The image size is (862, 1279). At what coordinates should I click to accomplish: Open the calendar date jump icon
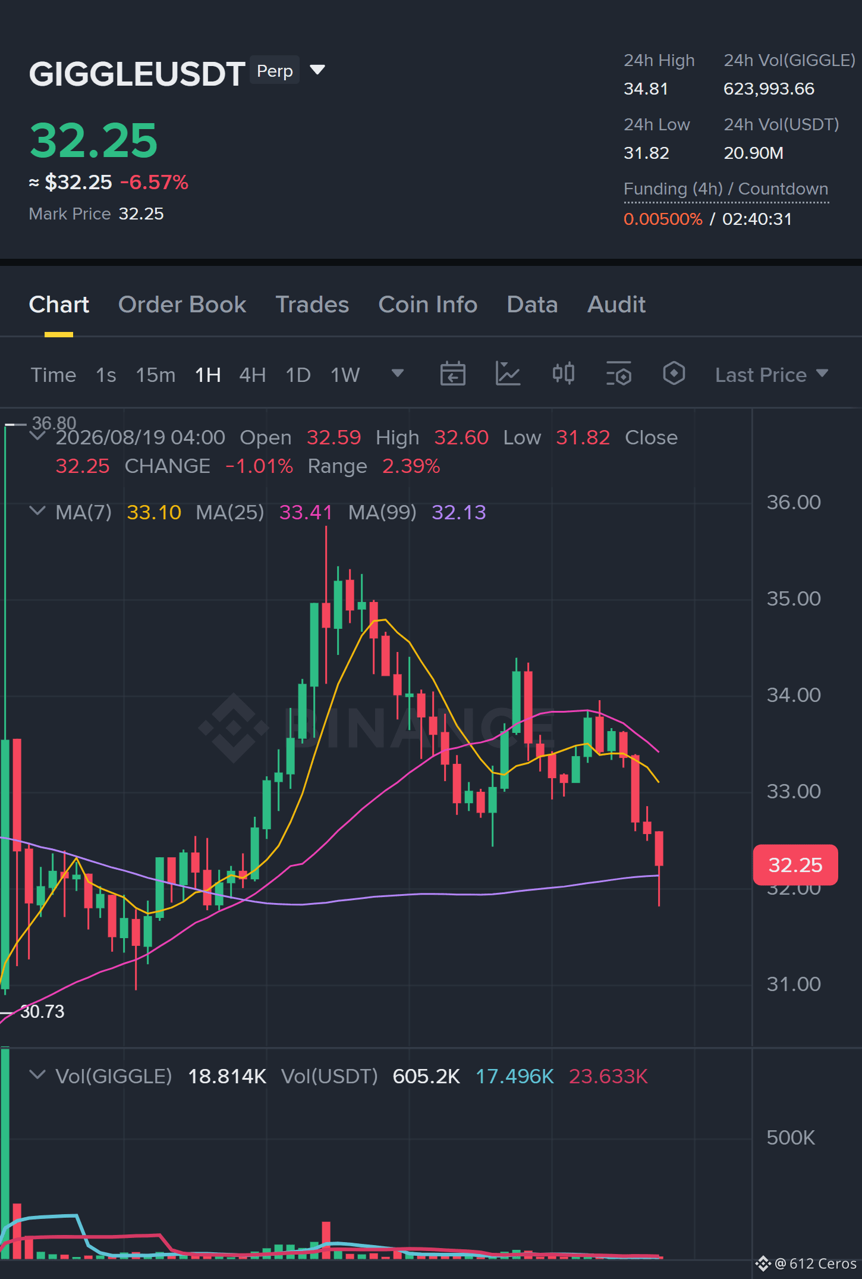[x=452, y=374]
